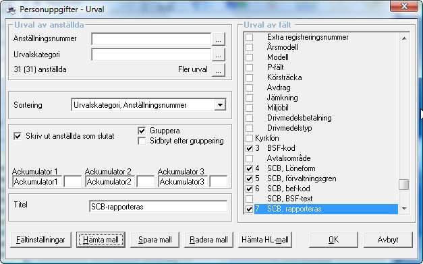Expand the Sortering dropdown
Viewport: 423px width, 264px height.
point(220,105)
